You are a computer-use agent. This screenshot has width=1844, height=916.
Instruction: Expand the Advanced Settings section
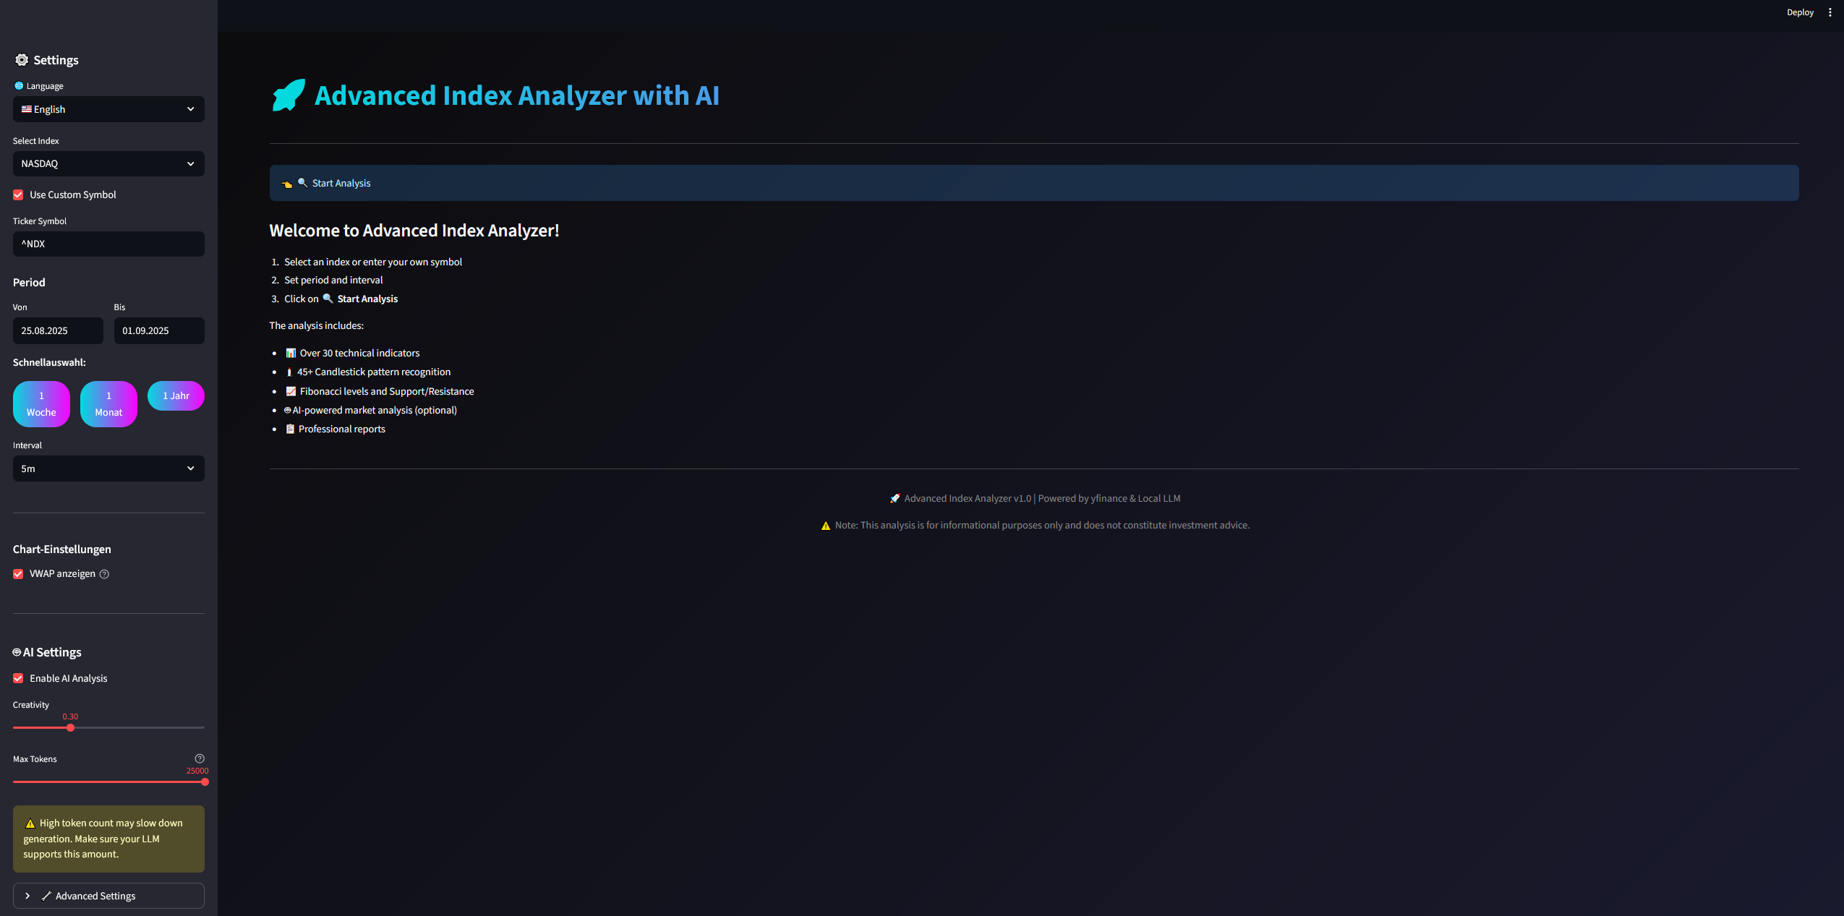click(x=108, y=896)
